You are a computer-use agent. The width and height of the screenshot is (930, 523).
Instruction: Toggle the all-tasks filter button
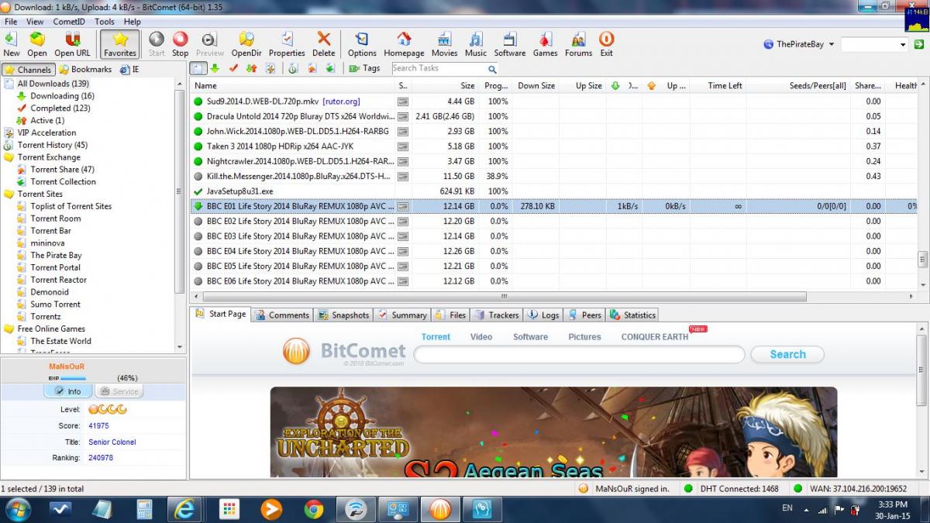click(x=199, y=68)
